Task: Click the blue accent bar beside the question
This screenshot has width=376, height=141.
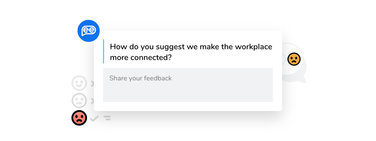Action: 104,51
